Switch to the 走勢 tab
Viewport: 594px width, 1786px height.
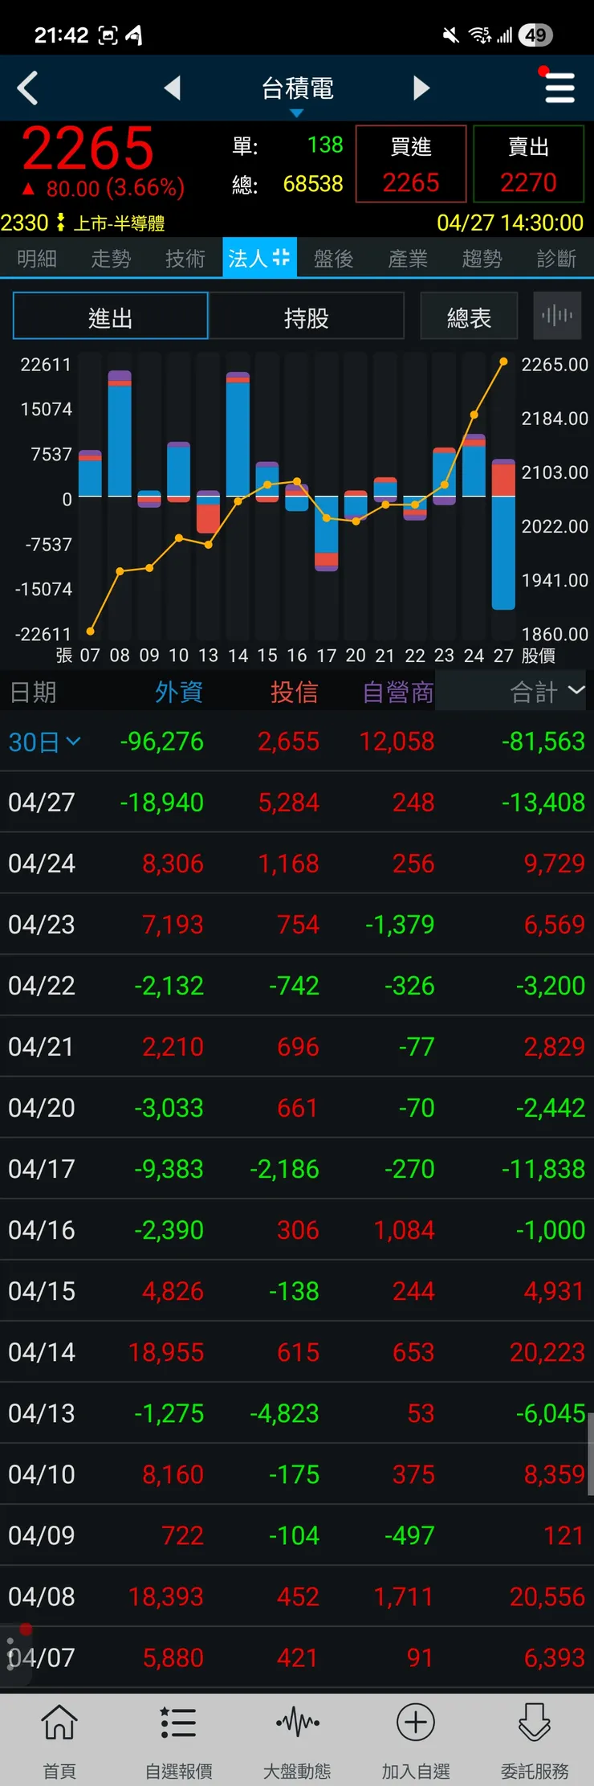(x=111, y=258)
